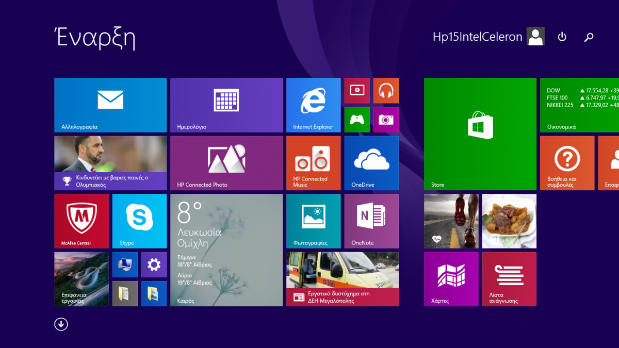Open the green Games controller tile

click(357, 120)
